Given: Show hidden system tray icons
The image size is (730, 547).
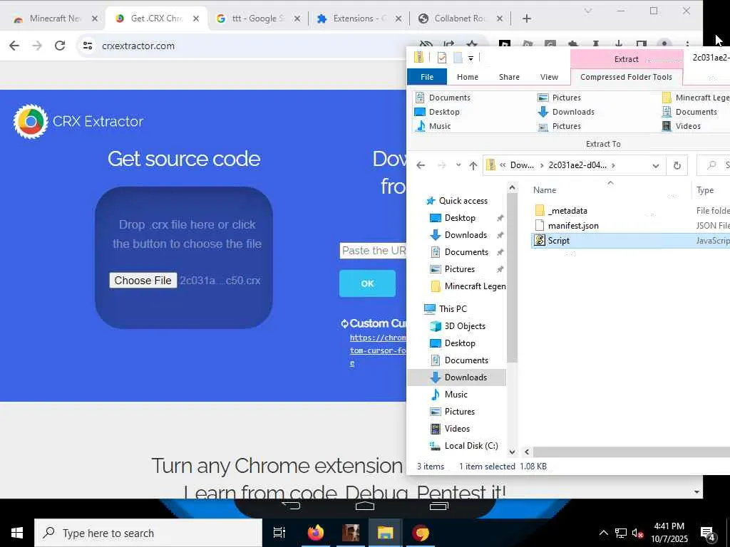Looking at the screenshot, I should click(x=603, y=533).
